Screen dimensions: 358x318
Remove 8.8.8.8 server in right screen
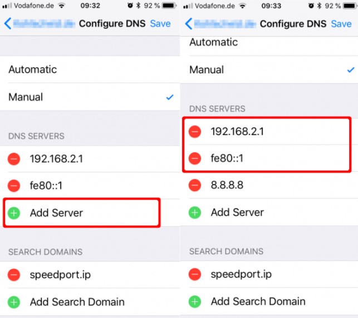click(195, 185)
